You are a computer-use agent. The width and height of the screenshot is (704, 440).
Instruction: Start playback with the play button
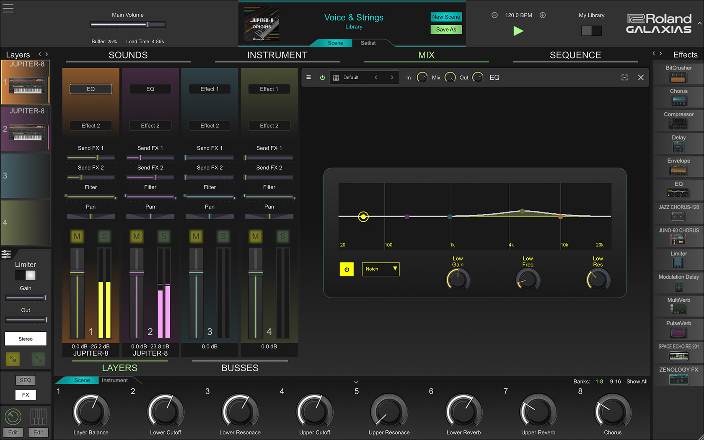[518, 31]
